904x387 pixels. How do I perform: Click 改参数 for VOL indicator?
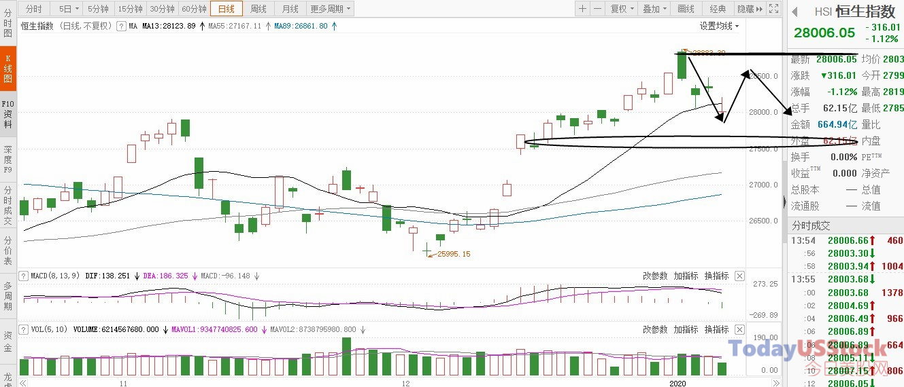tap(655, 330)
